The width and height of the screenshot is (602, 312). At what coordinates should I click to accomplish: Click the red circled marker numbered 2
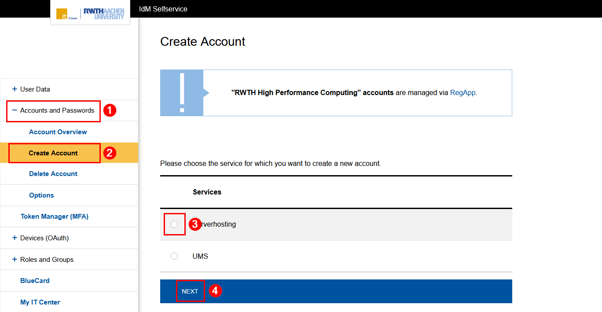point(110,153)
